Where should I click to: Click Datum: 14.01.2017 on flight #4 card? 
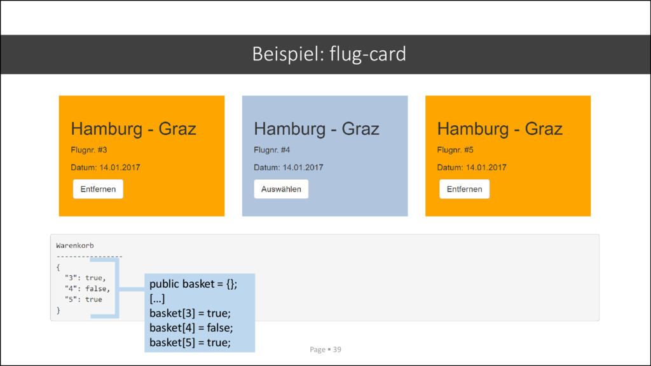[289, 167]
